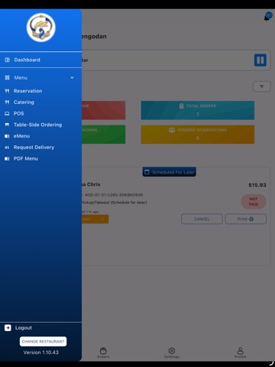Click the Catering utensils icon
Viewport: 275px width, 367px height.
click(7, 102)
